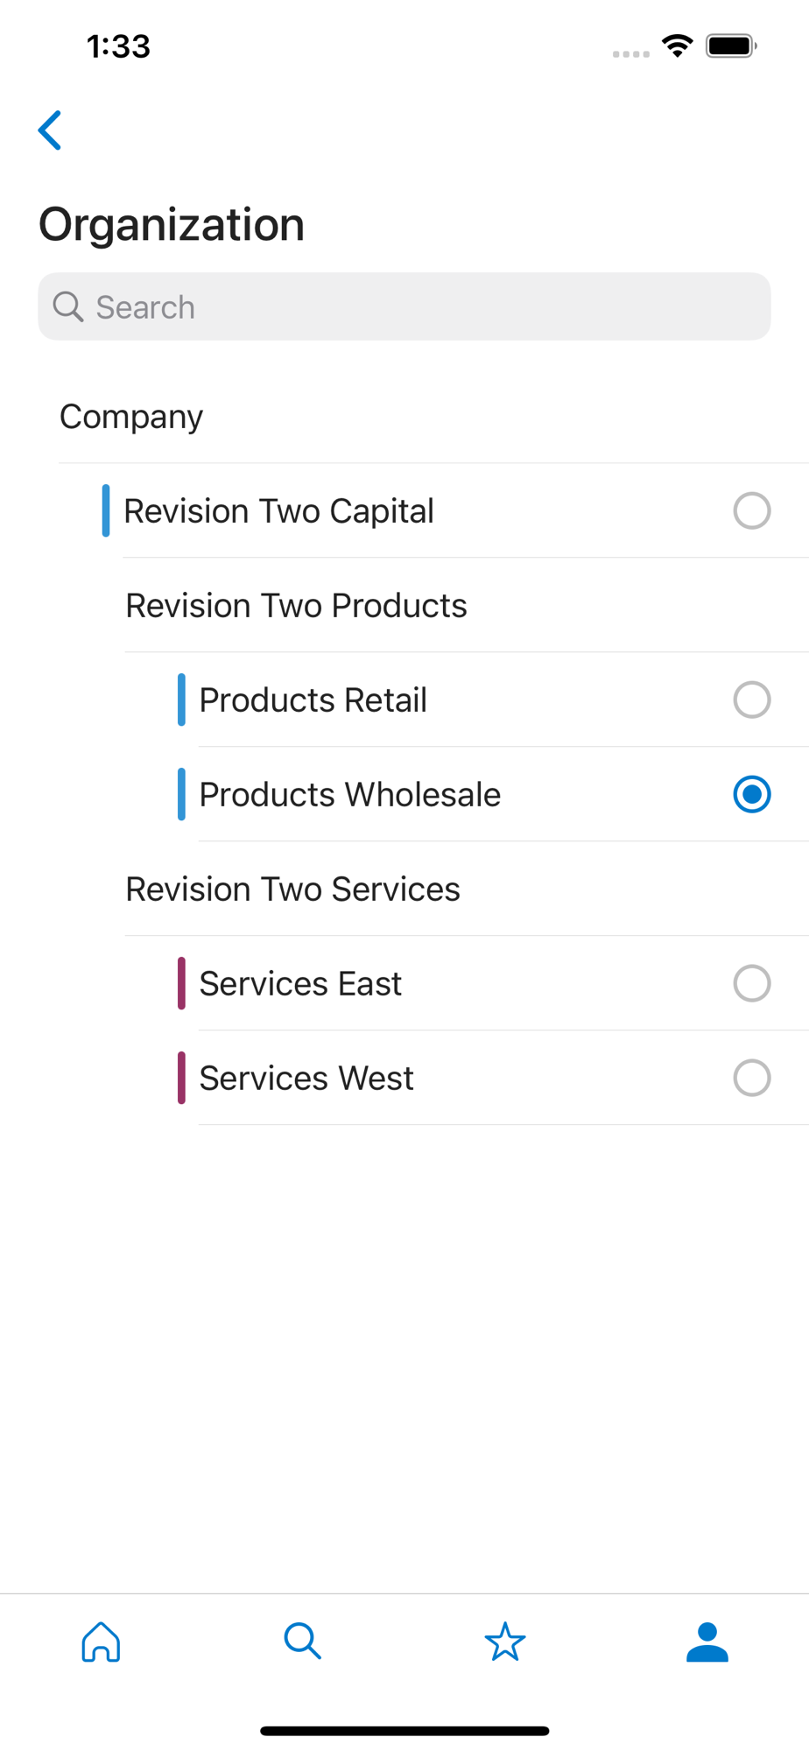Collapse the Company tree group
809x1751 pixels.
pos(131,416)
